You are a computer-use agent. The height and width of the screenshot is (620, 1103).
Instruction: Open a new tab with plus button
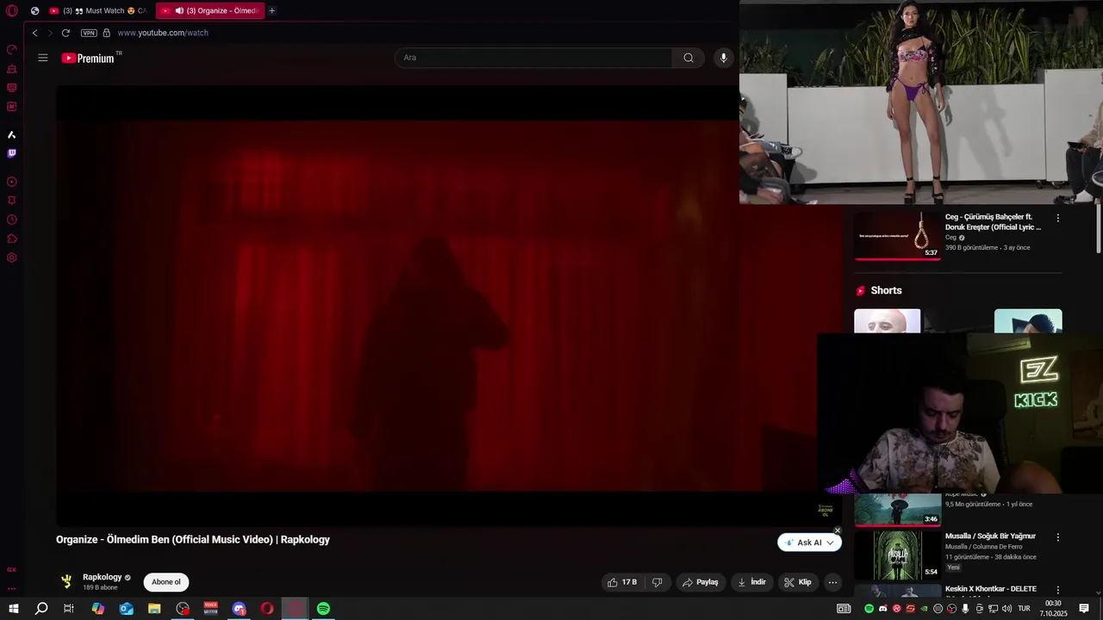pyautogui.click(x=271, y=10)
